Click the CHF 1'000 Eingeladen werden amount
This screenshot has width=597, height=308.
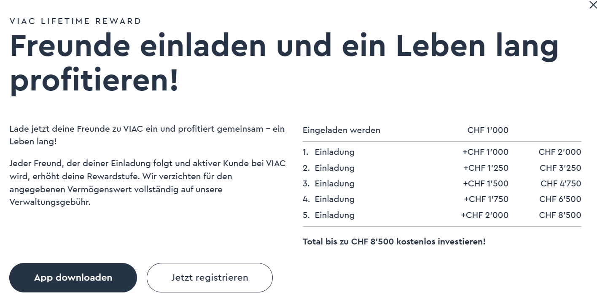[488, 130]
